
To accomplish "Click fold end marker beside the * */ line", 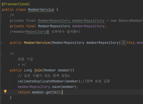I will point(1,65).
